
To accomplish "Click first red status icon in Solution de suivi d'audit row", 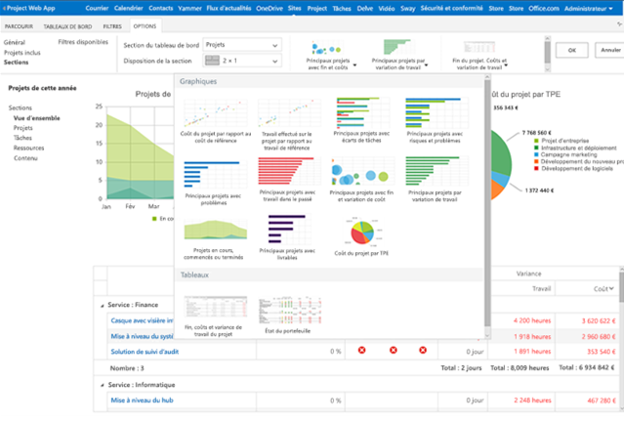I will (x=361, y=350).
